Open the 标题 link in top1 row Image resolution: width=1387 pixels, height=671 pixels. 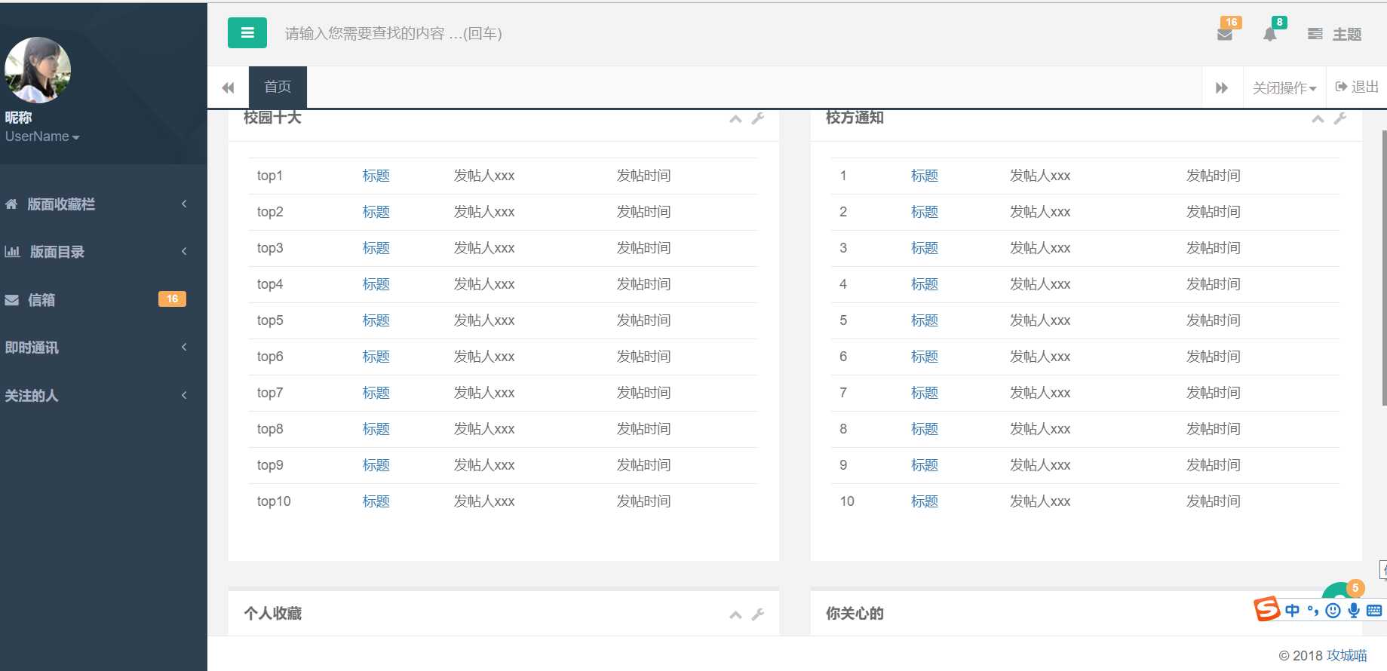point(376,176)
